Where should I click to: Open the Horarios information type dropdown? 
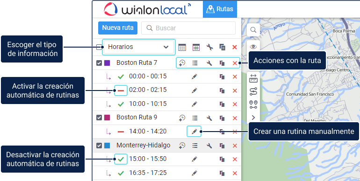(139, 47)
